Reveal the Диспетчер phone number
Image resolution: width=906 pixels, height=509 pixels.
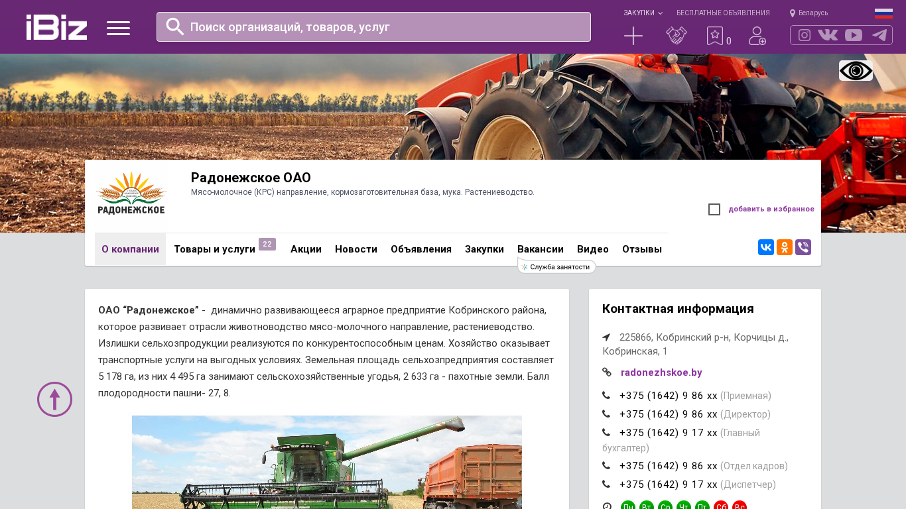click(x=669, y=484)
